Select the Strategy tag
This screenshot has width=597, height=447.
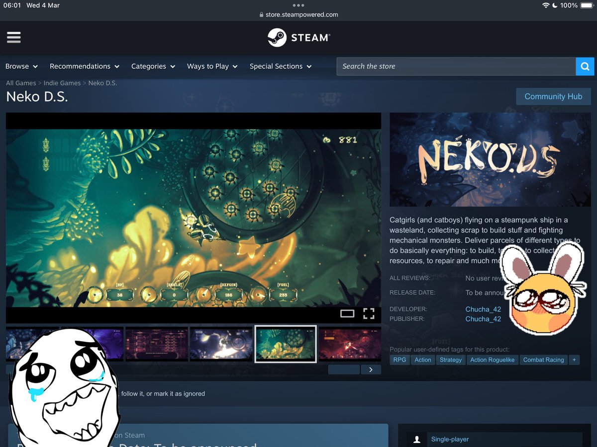pyautogui.click(x=451, y=360)
